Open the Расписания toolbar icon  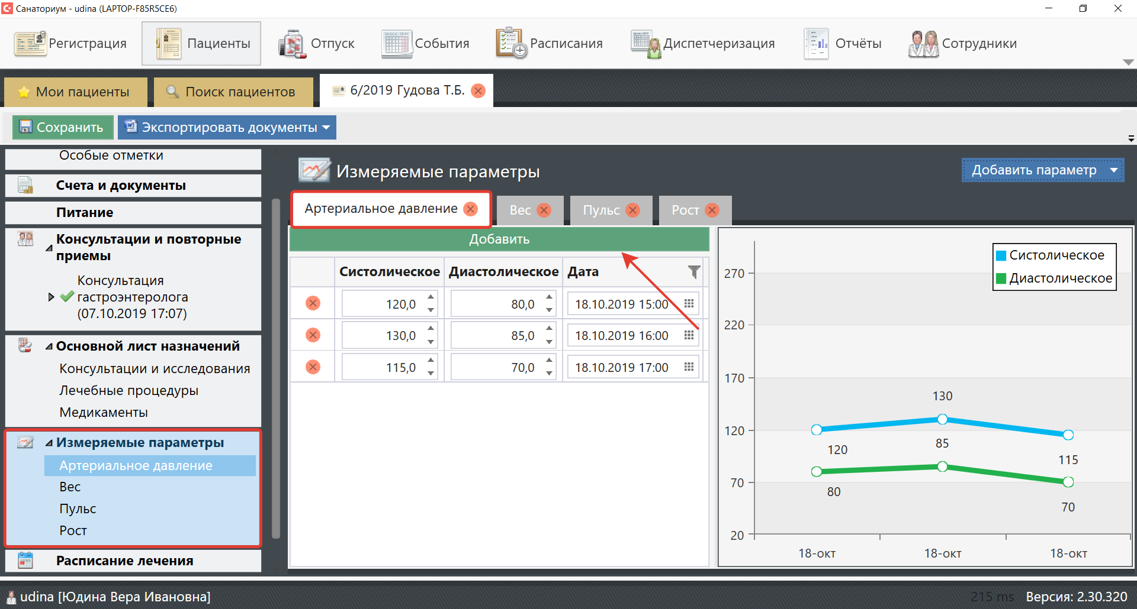[510, 44]
